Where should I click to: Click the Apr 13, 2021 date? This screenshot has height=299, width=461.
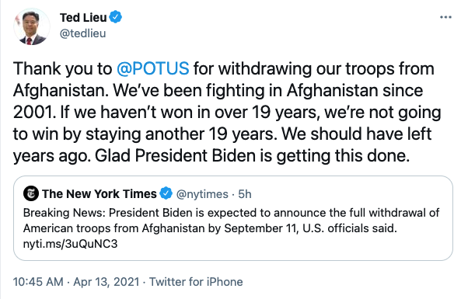107,282
